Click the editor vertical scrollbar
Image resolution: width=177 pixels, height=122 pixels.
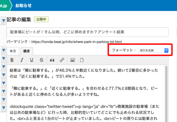point(166,94)
